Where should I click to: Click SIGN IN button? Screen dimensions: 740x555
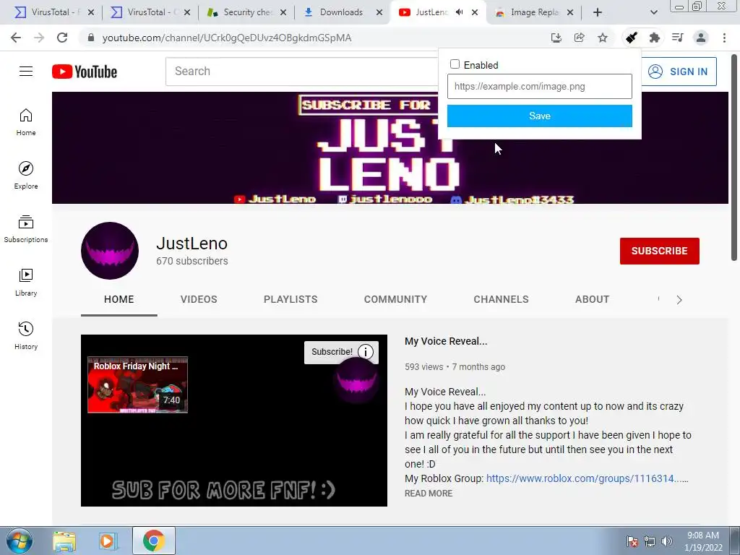coord(678,72)
